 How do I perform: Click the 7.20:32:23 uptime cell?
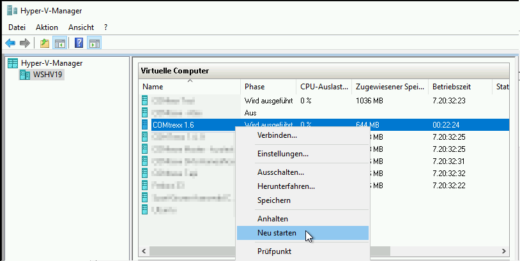(448, 100)
